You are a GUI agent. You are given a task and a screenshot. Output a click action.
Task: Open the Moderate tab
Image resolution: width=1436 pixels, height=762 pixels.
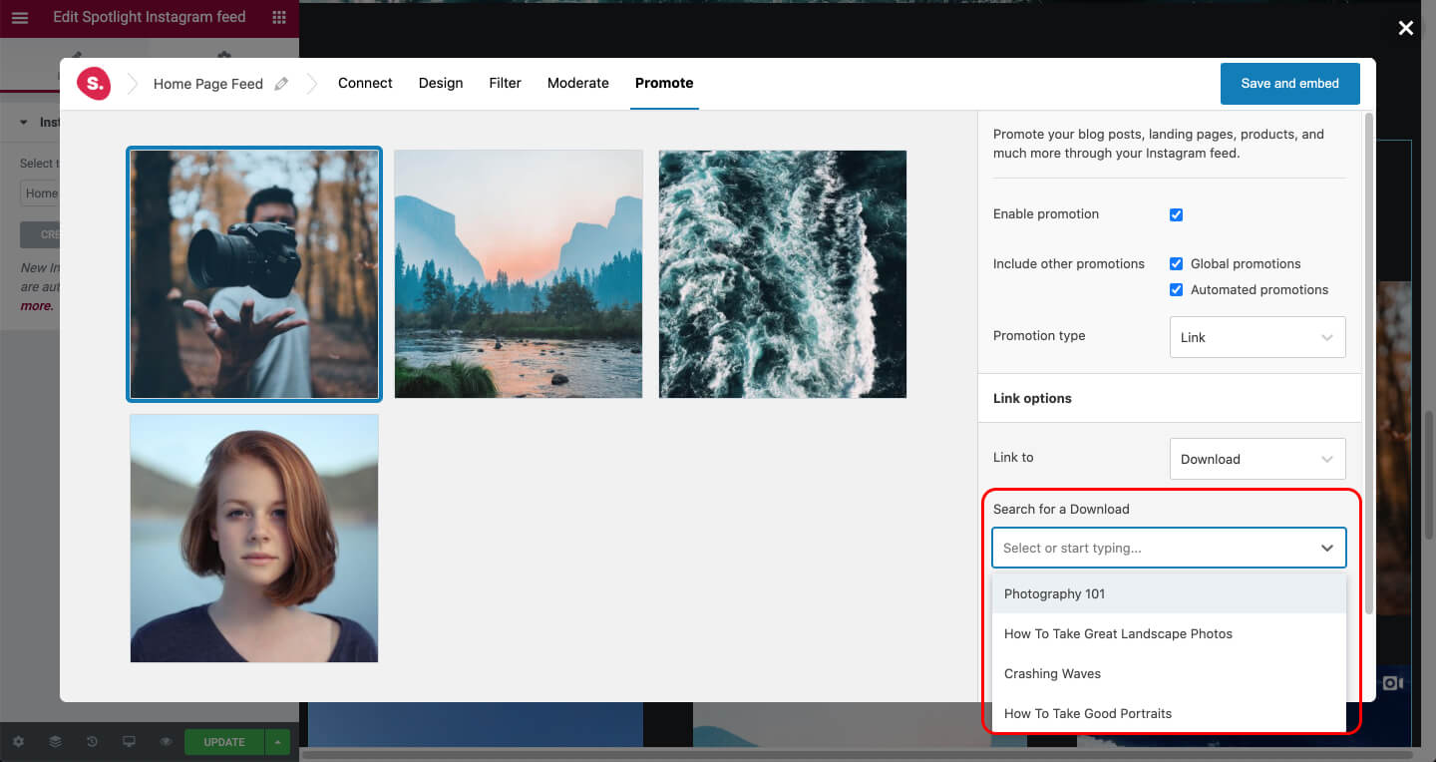tap(578, 83)
